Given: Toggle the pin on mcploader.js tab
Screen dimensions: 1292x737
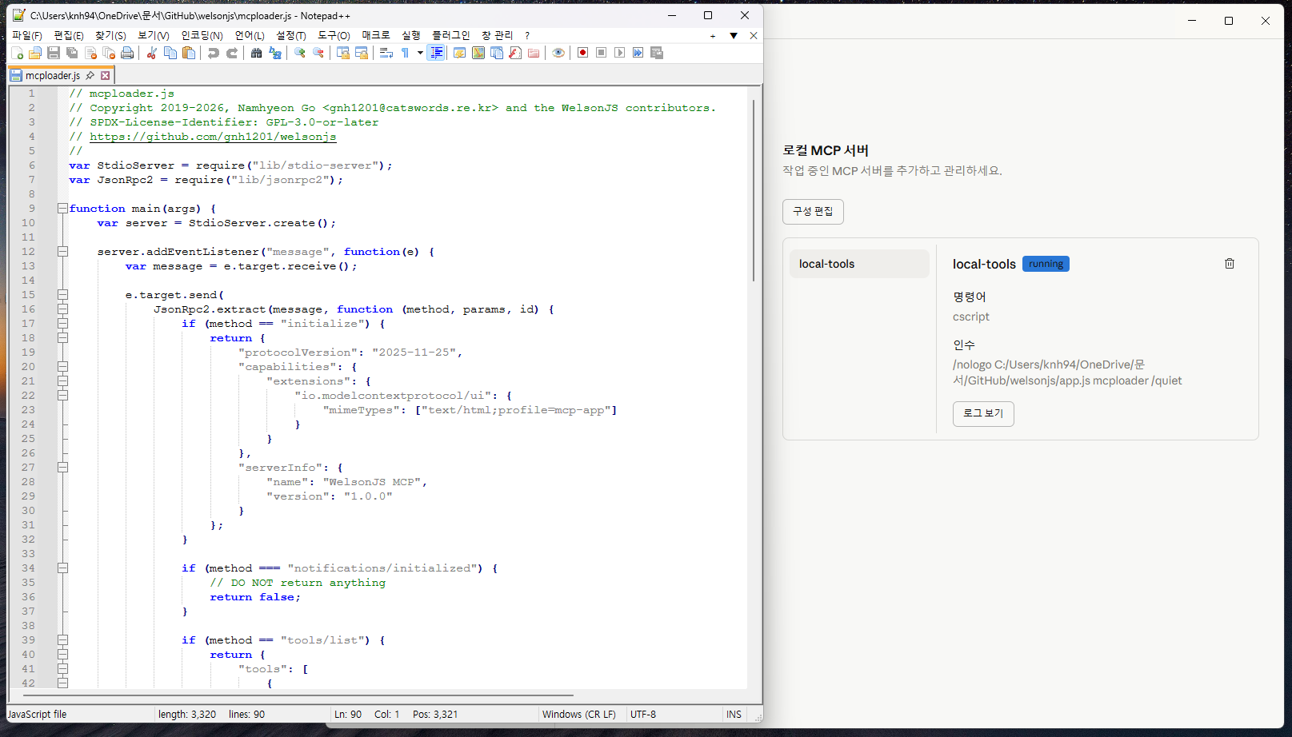Looking at the screenshot, I should 90,75.
